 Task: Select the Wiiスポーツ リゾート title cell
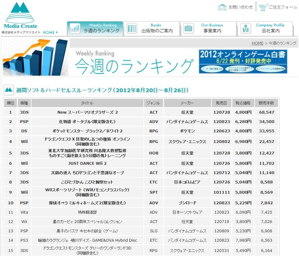87,192
